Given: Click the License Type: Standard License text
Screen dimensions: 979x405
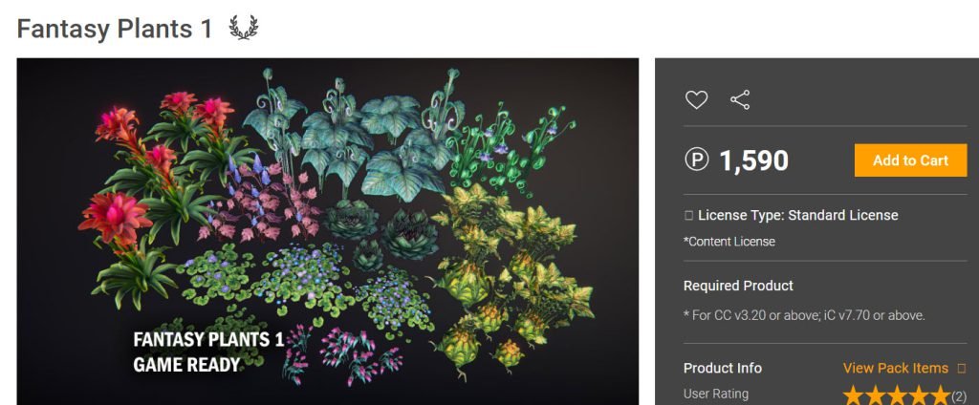Looking at the screenshot, I should coord(798,215).
